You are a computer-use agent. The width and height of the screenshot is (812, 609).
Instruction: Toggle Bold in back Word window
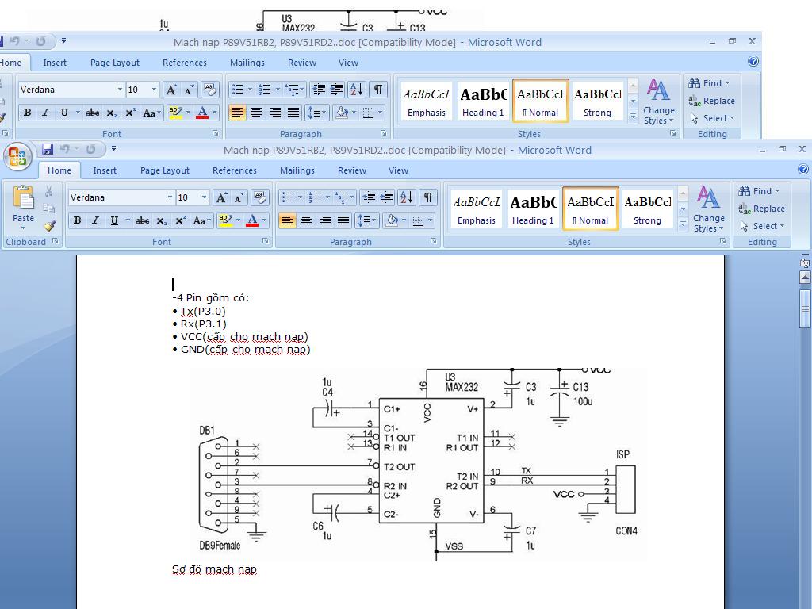point(28,113)
